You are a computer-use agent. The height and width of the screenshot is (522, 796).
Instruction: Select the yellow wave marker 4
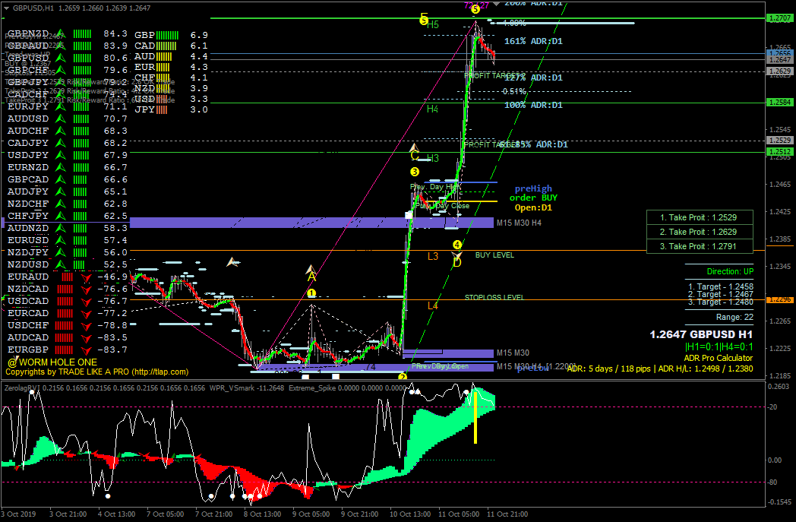point(457,245)
